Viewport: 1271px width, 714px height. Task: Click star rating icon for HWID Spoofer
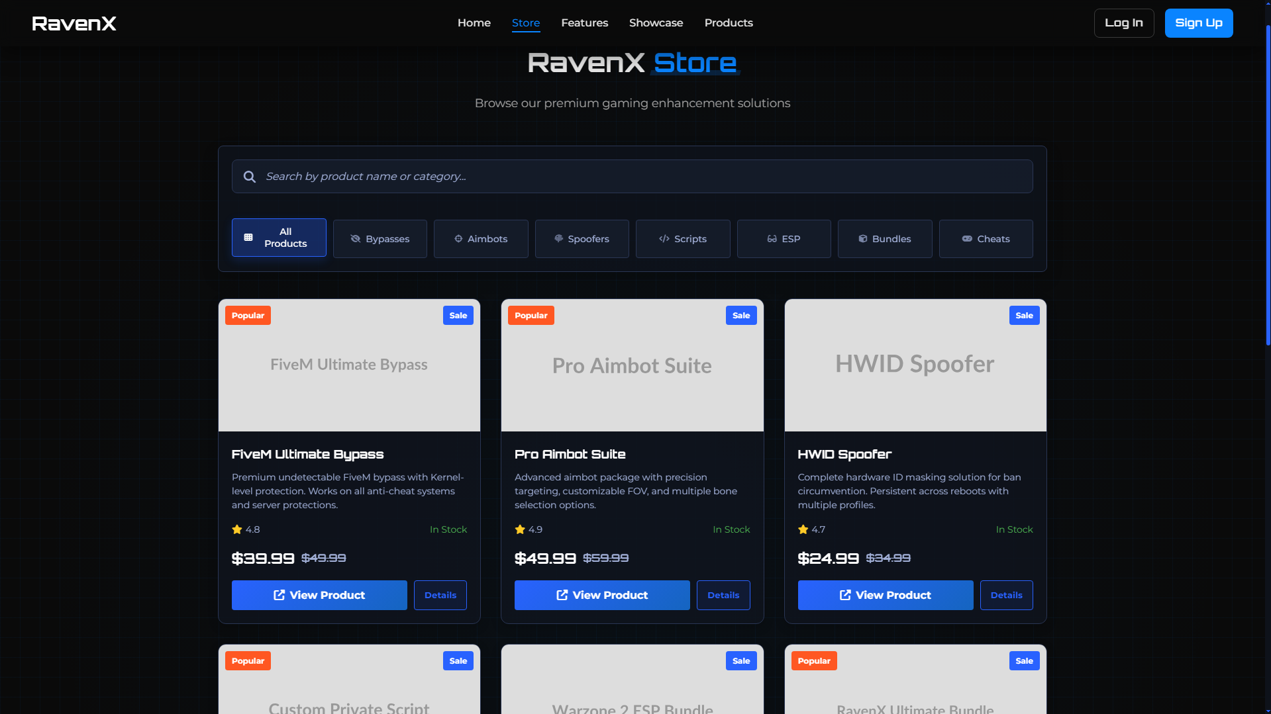click(803, 529)
